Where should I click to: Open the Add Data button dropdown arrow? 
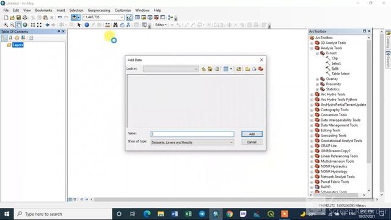point(79,17)
